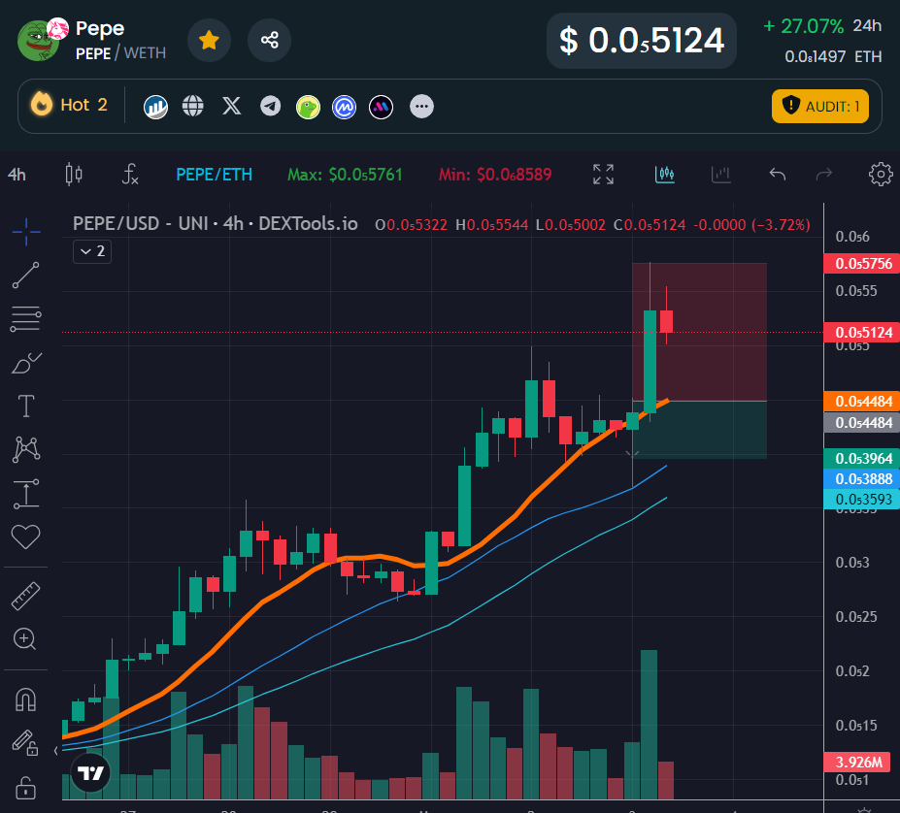Click the orange 0.0₅4484 moving average label
Screen dimensions: 900x813
point(861,402)
